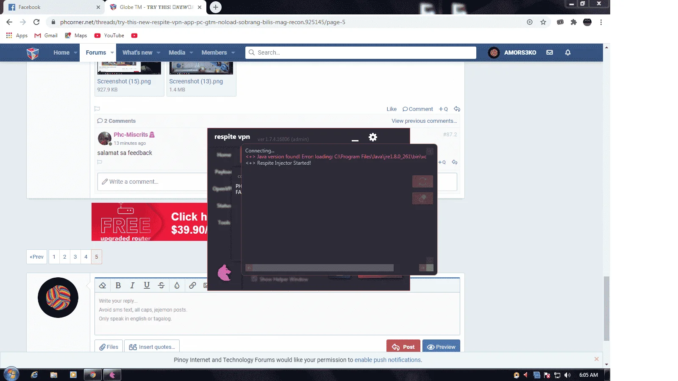This screenshot has width=678, height=381.
Task: Click the refresh button in respite vpn log panel
Action: click(x=422, y=182)
